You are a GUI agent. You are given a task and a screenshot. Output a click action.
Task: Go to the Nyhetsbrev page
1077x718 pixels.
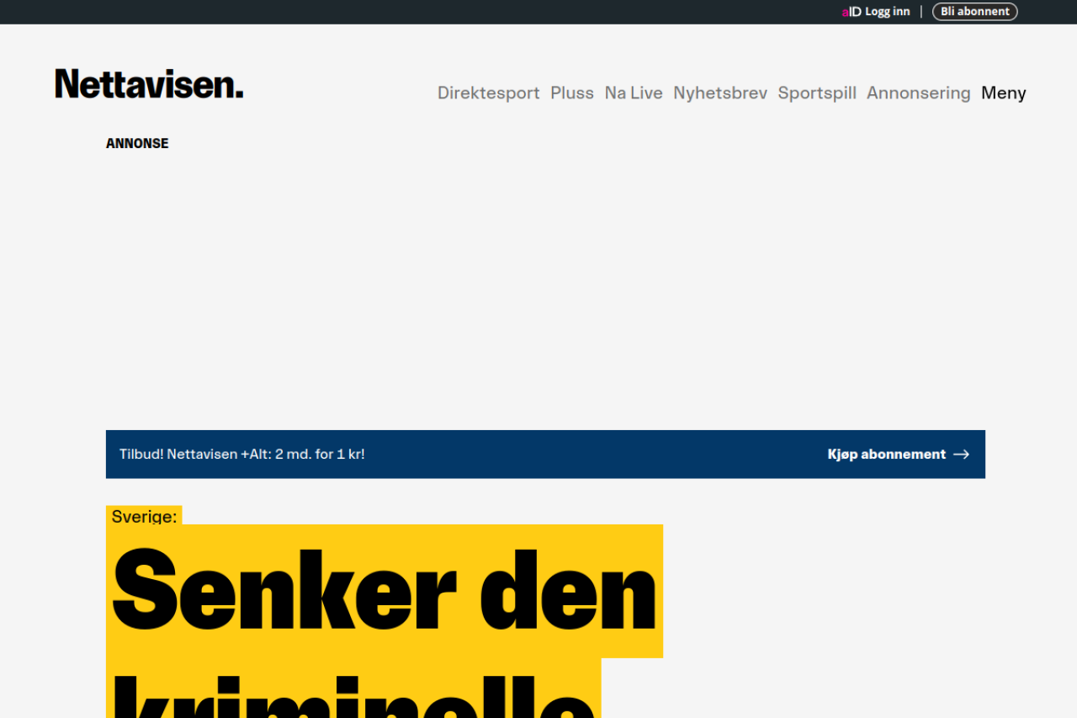[x=720, y=93]
